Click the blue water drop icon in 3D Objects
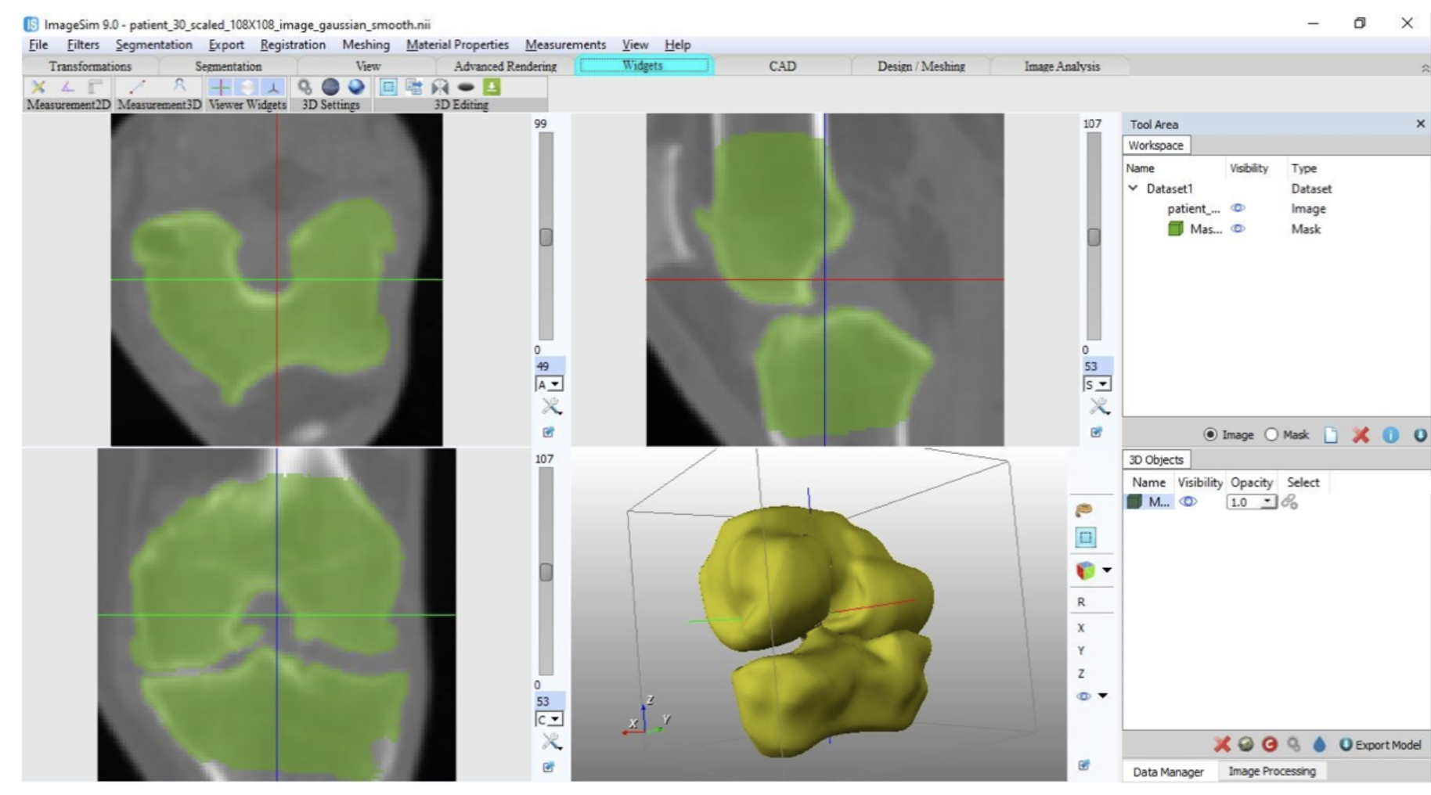The height and width of the screenshot is (795, 1431). [x=1319, y=744]
